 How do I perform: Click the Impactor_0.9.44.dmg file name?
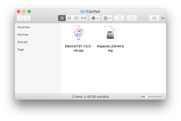[x=110, y=48]
